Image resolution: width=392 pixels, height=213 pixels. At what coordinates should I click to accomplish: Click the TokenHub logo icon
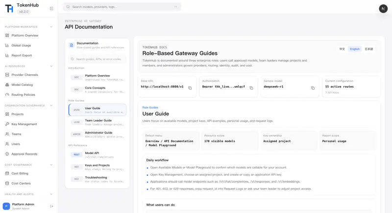[9, 8]
